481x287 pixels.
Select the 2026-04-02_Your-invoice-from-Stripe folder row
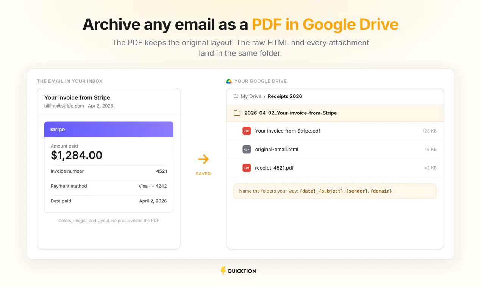click(335, 113)
